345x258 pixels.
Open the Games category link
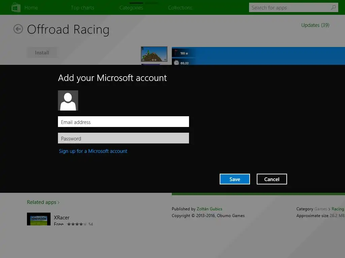coord(321,209)
